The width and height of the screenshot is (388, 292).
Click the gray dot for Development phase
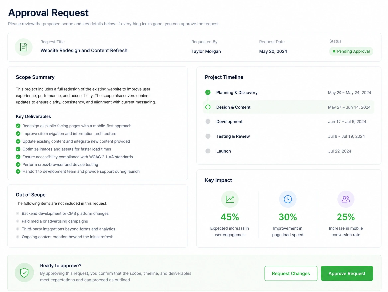pos(208,121)
